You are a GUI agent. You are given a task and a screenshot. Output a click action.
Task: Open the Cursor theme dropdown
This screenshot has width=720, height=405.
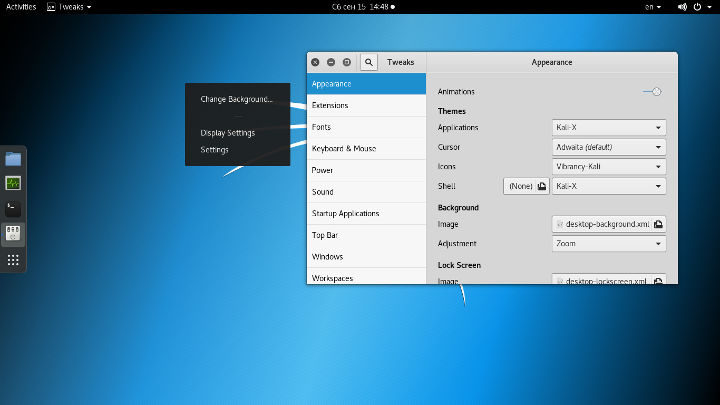pyautogui.click(x=609, y=147)
